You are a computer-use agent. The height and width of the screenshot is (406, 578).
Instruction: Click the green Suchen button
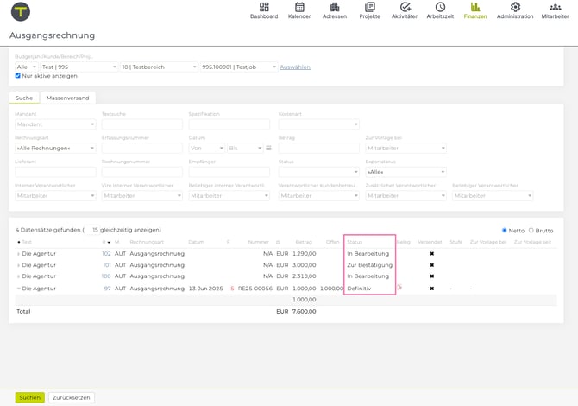[29, 397]
